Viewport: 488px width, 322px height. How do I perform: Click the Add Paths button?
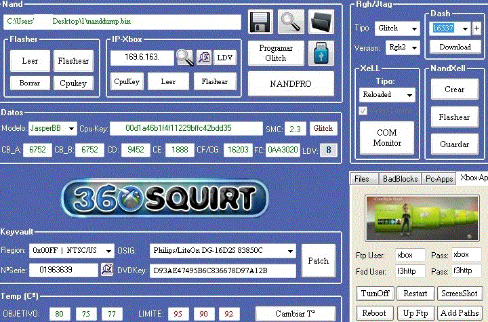coord(460,313)
